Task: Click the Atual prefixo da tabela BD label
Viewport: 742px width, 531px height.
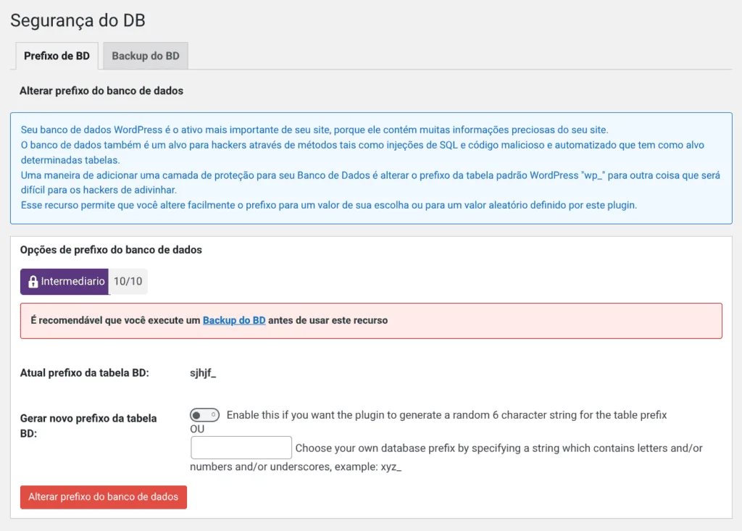Action: [85, 374]
